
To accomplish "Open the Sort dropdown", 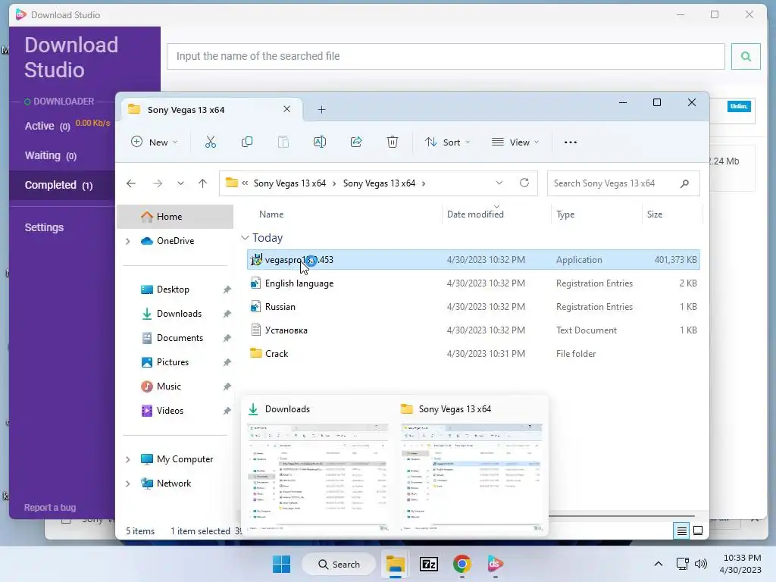I will coord(447,142).
